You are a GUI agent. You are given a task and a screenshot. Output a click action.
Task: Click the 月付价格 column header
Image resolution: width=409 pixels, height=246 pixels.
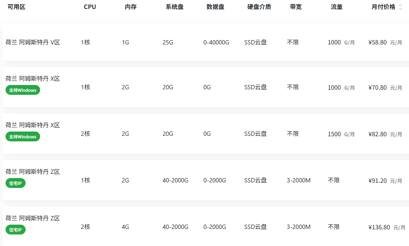tap(383, 7)
